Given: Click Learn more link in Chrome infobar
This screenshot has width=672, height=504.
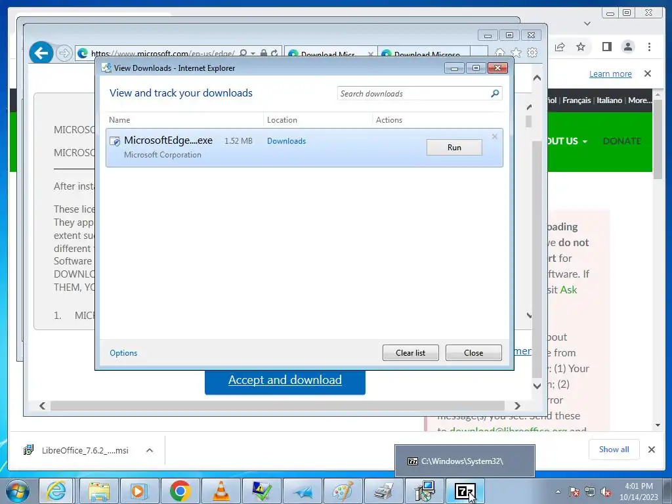Looking at the screenshot, I should coord(610,73).
